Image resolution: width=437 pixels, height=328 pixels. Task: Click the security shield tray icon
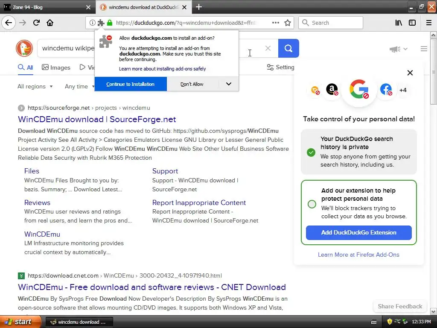[x=390, y=322]
